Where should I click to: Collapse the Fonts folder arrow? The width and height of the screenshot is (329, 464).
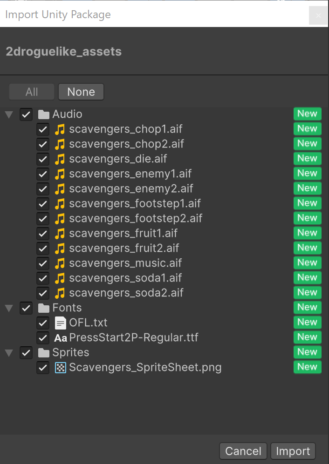(9, 308)
